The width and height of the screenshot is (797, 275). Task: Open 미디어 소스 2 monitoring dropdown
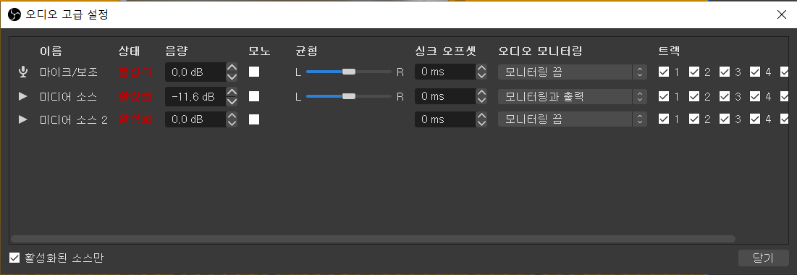573,119
